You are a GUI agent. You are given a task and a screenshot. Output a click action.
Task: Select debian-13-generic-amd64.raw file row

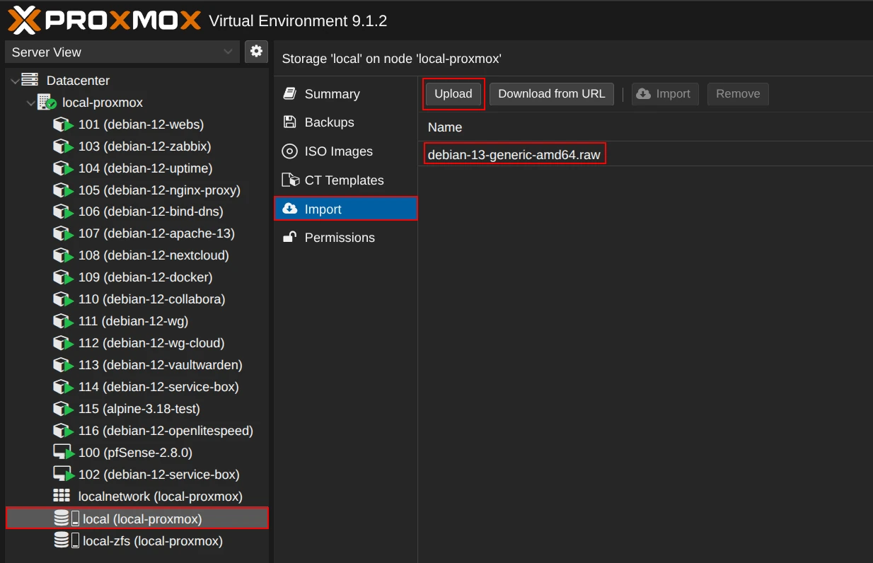[x=514, y=154]
